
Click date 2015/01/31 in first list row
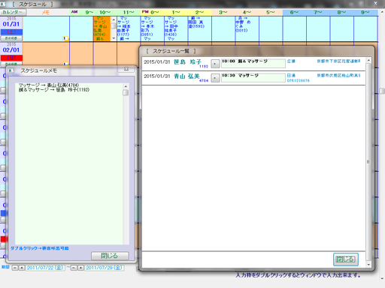tap(157, 62)
